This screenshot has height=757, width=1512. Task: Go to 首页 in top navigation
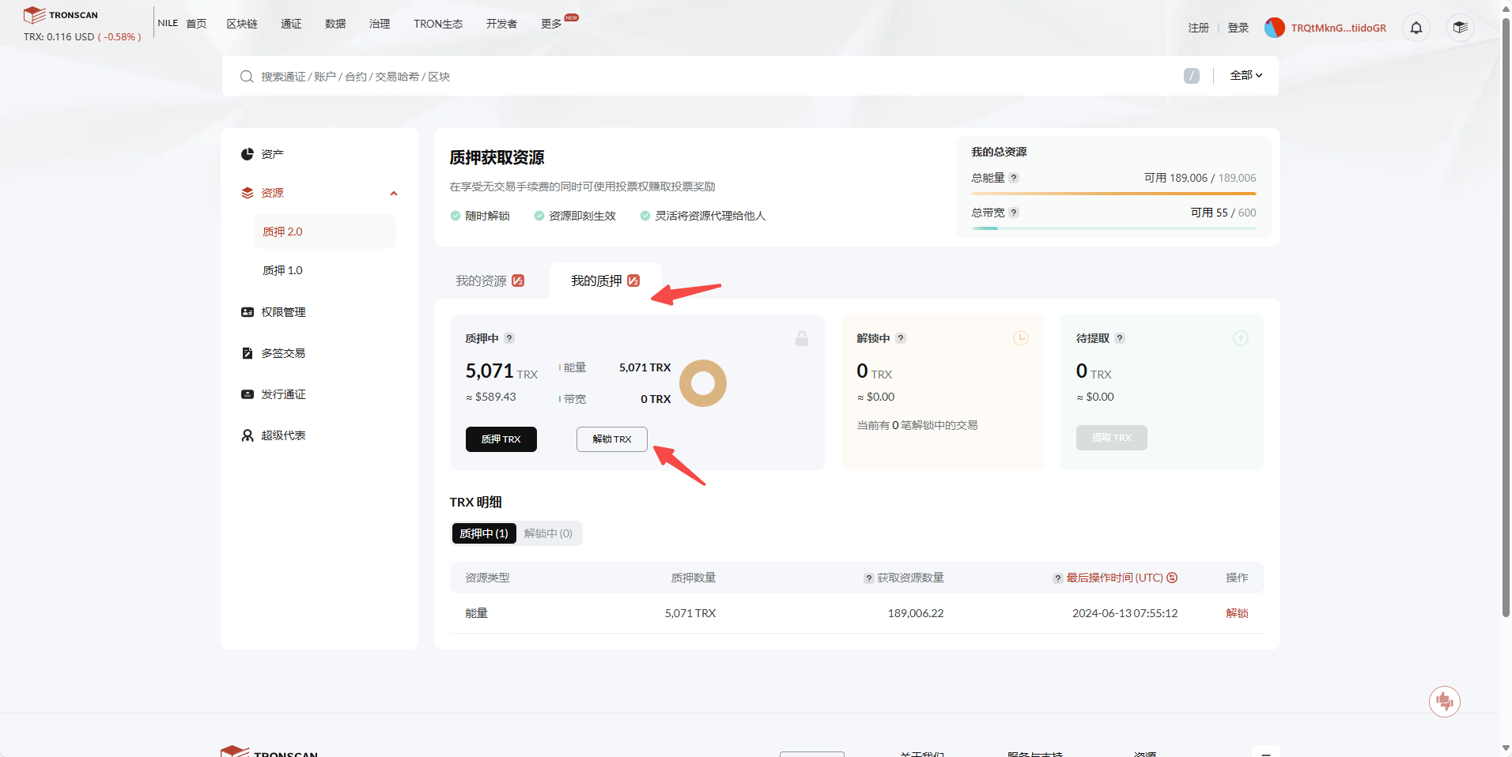click(196, 24)
